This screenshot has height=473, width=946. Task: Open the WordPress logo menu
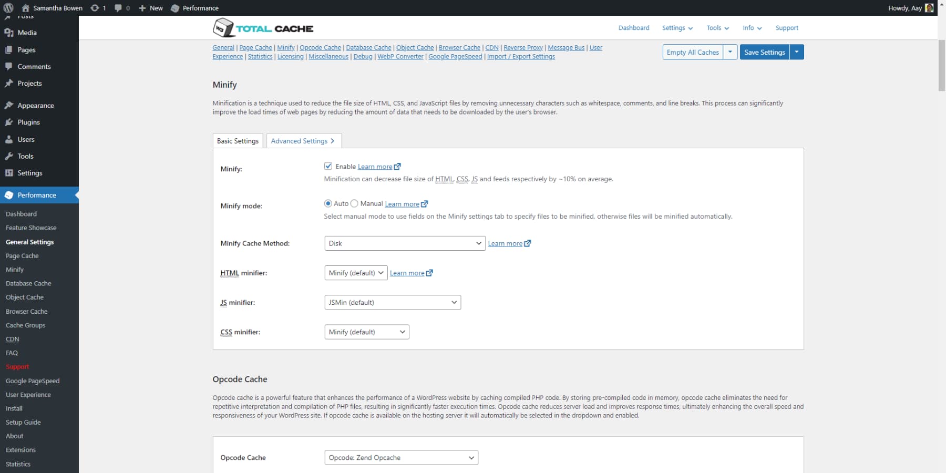tap(7, 8)
